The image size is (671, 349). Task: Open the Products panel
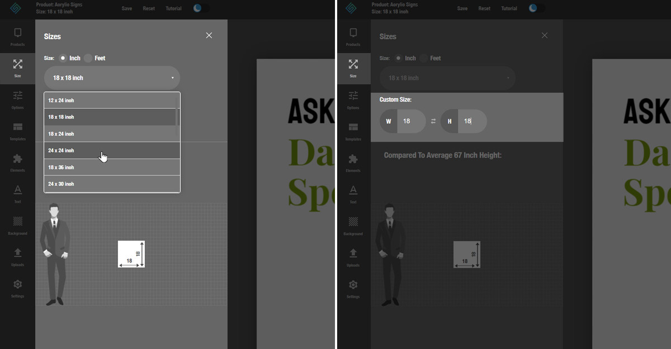[x=17, y=36]
